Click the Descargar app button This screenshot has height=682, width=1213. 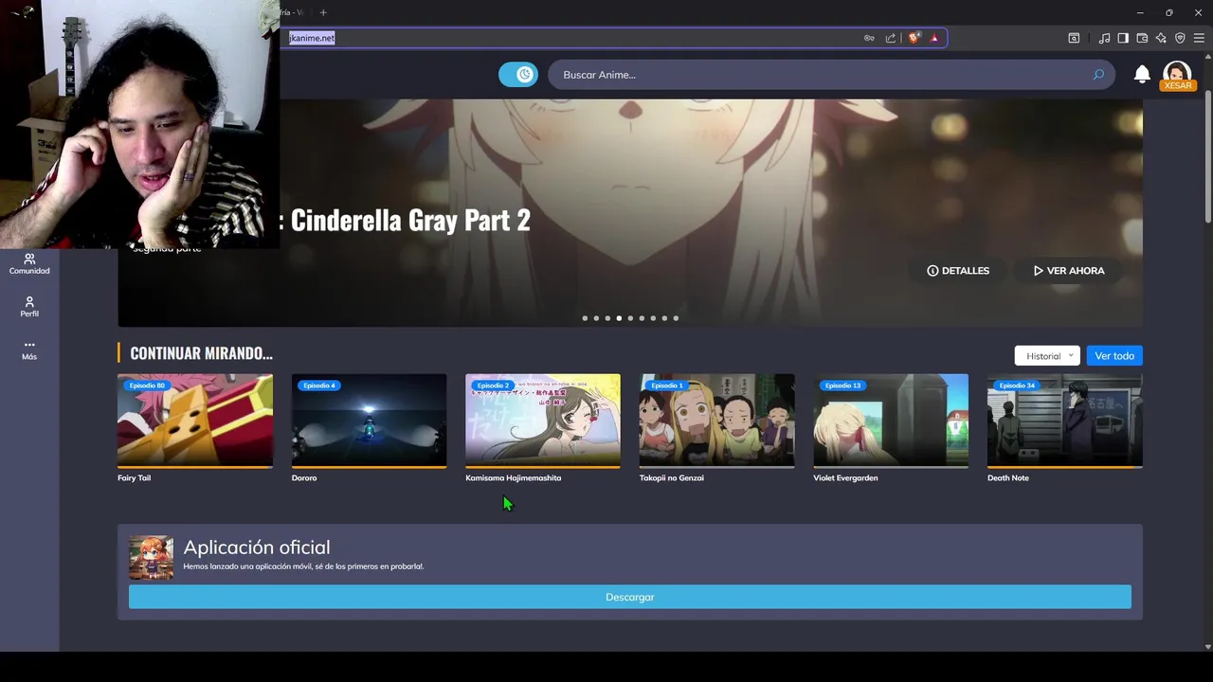click(630, 597)
